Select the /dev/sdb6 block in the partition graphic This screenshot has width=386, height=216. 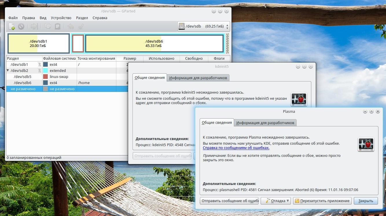[x=154, y=43]
